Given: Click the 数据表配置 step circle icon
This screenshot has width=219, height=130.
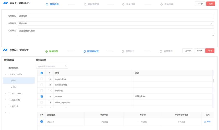Looking at the screenshot, I should click(85, 51).
